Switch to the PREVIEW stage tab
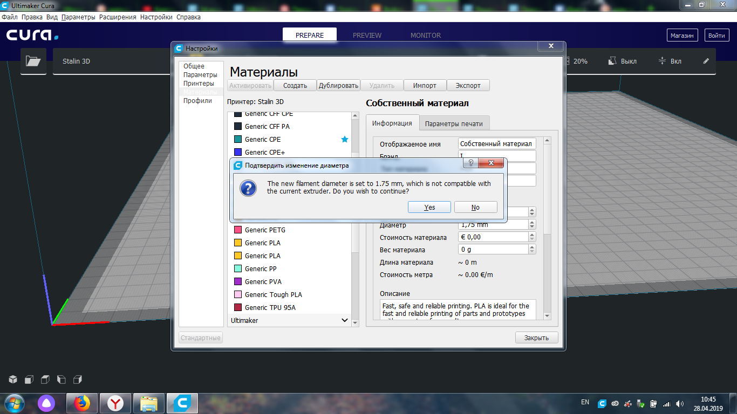Screen dimensions: 737x414 coord(367,36)
